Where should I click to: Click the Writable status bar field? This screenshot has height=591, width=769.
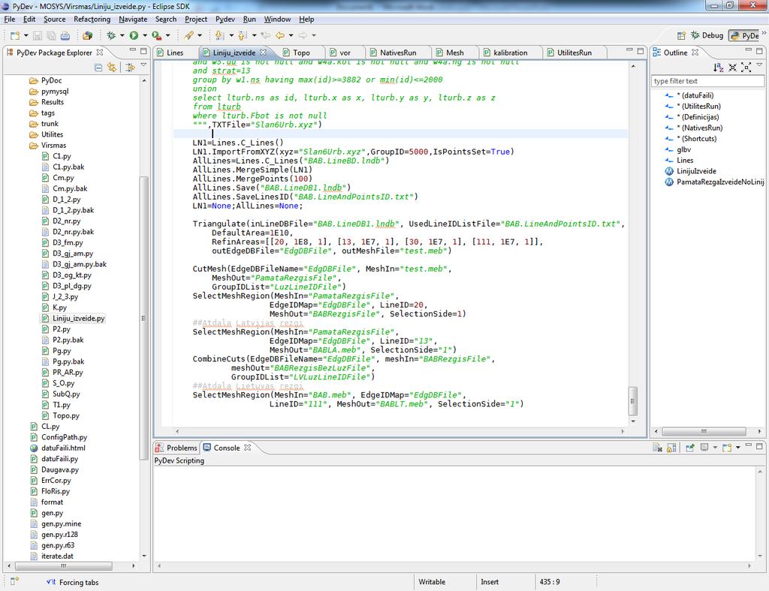coord(432,582)
